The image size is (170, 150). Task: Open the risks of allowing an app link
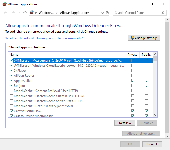pos(44,38)
